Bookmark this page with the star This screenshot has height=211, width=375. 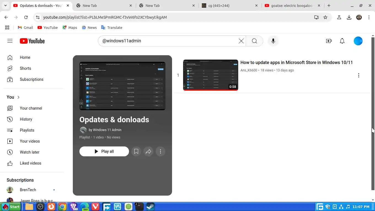(325, 17)
